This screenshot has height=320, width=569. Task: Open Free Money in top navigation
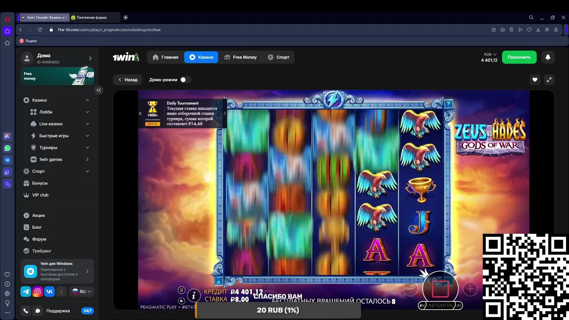[x=240, y=57]
